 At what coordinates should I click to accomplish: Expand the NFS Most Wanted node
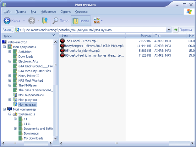10,80
